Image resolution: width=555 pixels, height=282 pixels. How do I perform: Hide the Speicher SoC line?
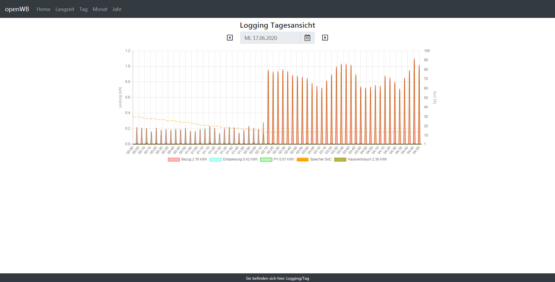(x=321, y=159)
